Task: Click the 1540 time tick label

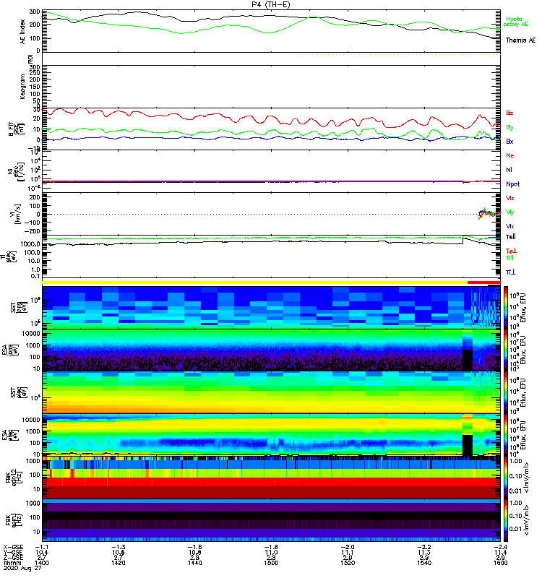Action: (424, 563)
